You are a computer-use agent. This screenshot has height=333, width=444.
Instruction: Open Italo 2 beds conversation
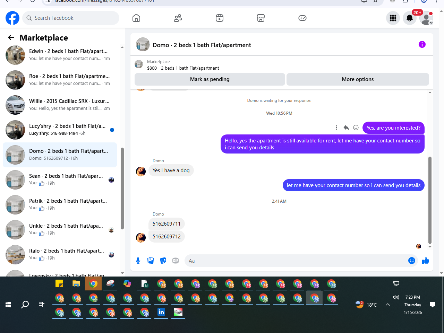60,255
